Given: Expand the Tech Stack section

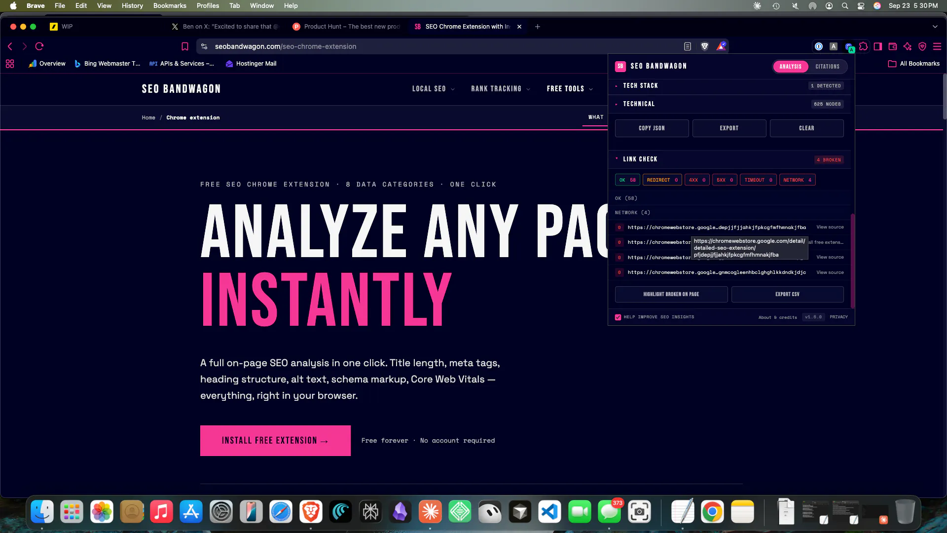Looking at the screenshot, I should click(x=729, y=86).
